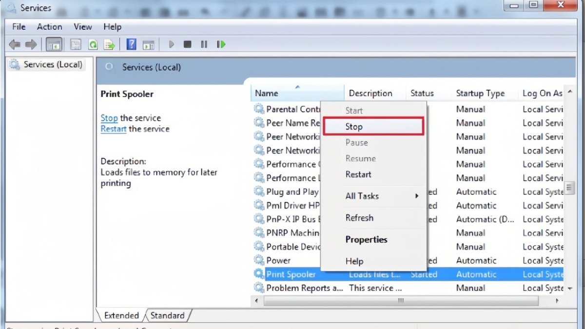Select Services (Local) in the tree

(53, 64)
